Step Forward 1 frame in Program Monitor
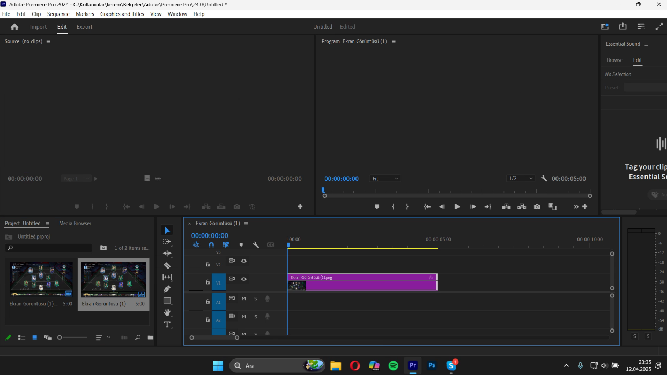This screenshot has width=667, height=375. 473,206
